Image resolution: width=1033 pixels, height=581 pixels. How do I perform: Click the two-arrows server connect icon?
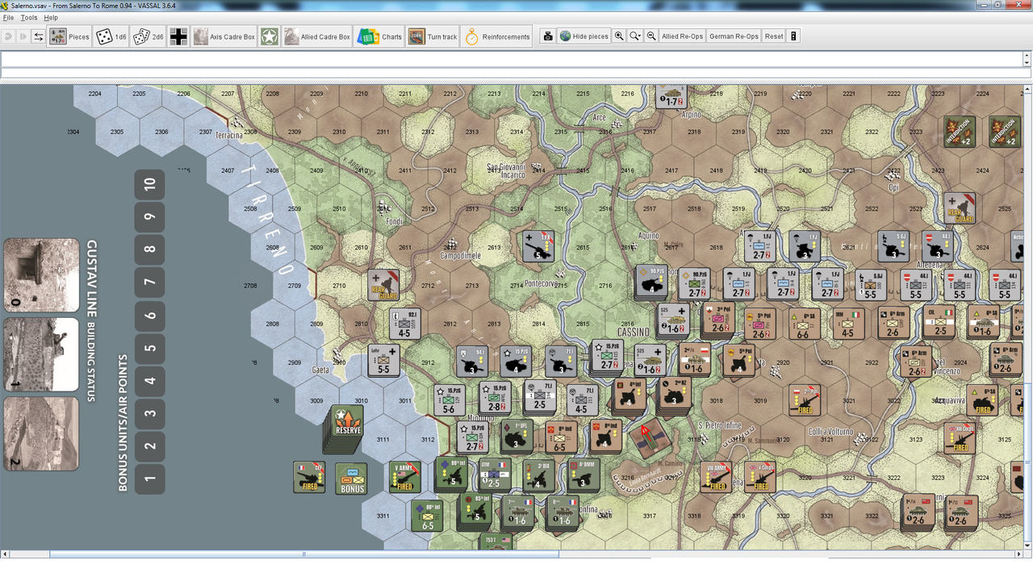[x=38, y=36]
